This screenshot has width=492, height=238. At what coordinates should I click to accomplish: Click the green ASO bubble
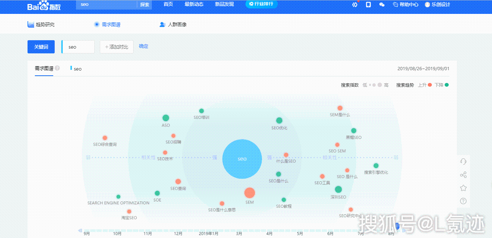(x=166, y=118)
